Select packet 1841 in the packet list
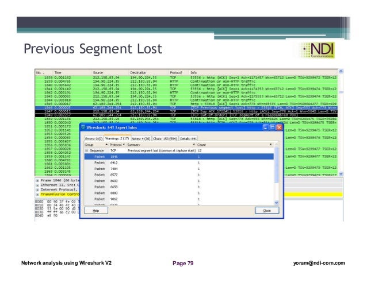The width and height of the screenshot is (367, 283). (186, 89)
